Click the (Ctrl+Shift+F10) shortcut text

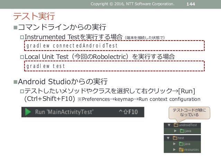tap(50, 99)
